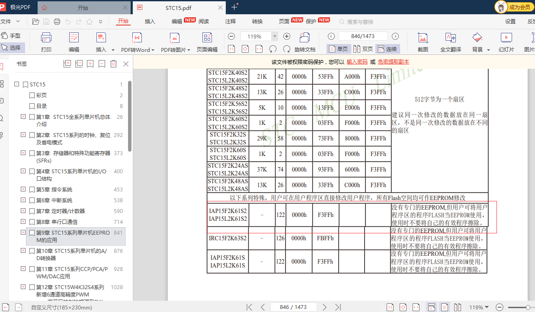Tick checkbox for 第6章 中断系统 bookmark
Viewport: 535px width, 312px height.
point(32,201)
